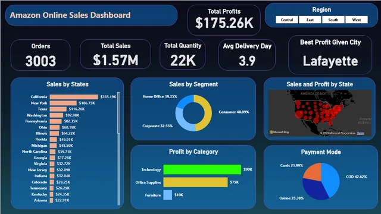Viewport: 381px width, 214px height.
Task: Click the Home Office 19.35% label
Action: point(160,96)
